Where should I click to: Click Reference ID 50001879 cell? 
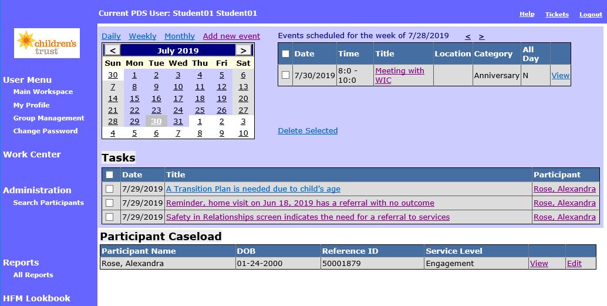(x=372, y=263)
